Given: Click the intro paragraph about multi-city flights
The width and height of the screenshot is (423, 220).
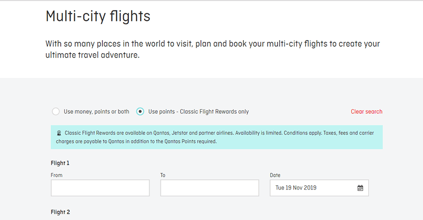Looking at the screenshot, I should coord(212,50).
